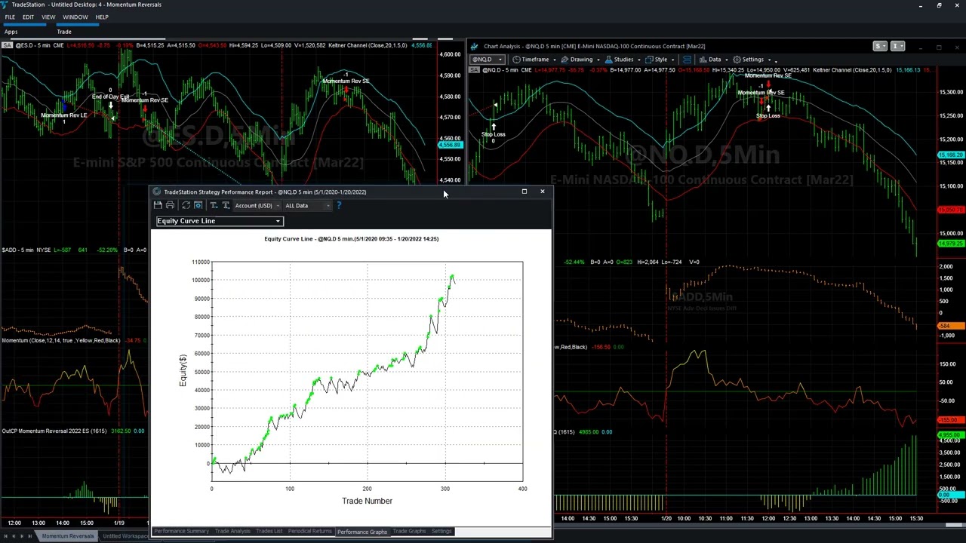966x543 pixels.
Task: Expand the Timeframe dropdown arrow
Action: (555, 60)
